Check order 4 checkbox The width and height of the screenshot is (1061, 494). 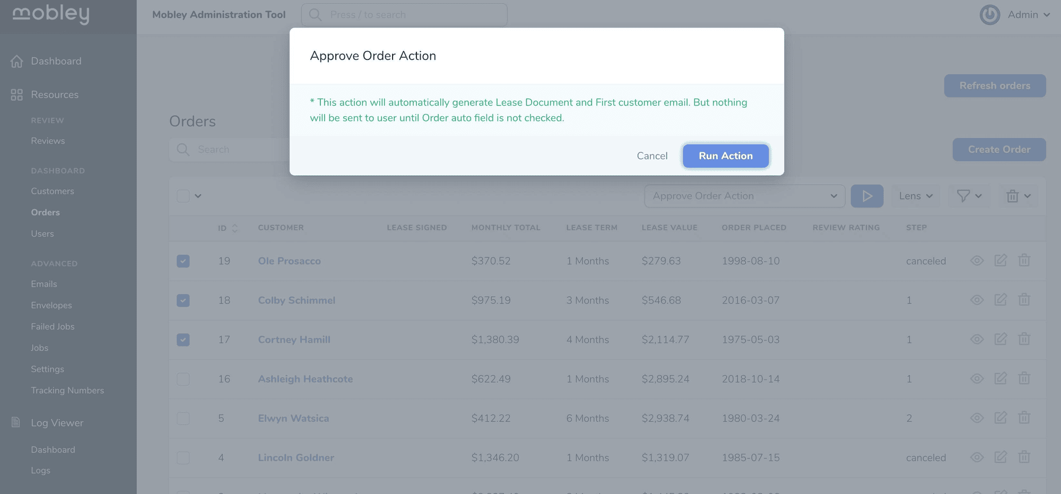click(183, 457)
